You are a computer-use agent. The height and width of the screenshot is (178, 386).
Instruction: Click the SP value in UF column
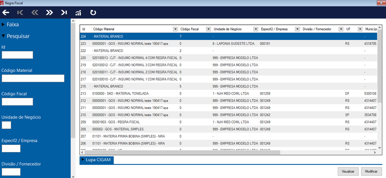pyautogui.click(x=347, y=115)
